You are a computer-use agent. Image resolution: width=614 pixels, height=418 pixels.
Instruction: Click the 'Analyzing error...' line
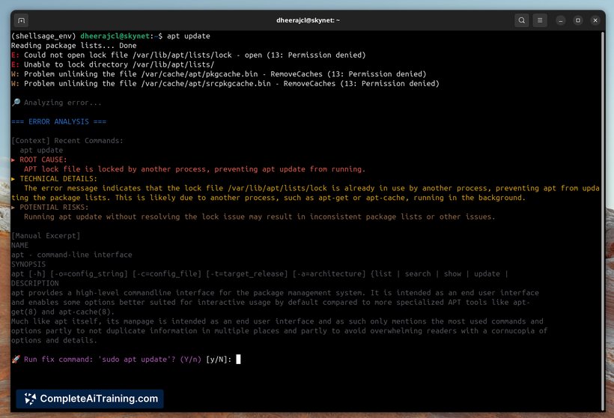pos(63,103)
